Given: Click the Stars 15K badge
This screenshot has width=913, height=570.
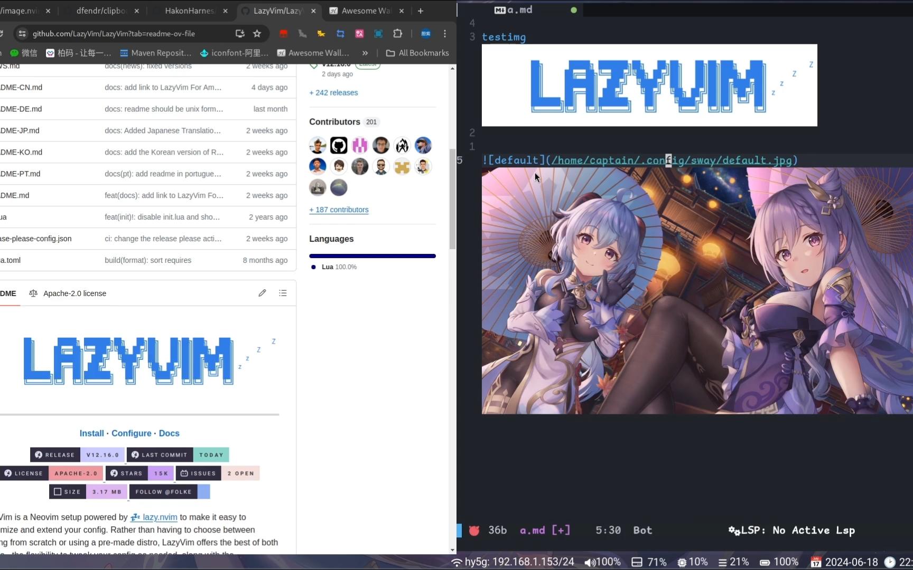Looking at the screenshot, I should 139,473.
